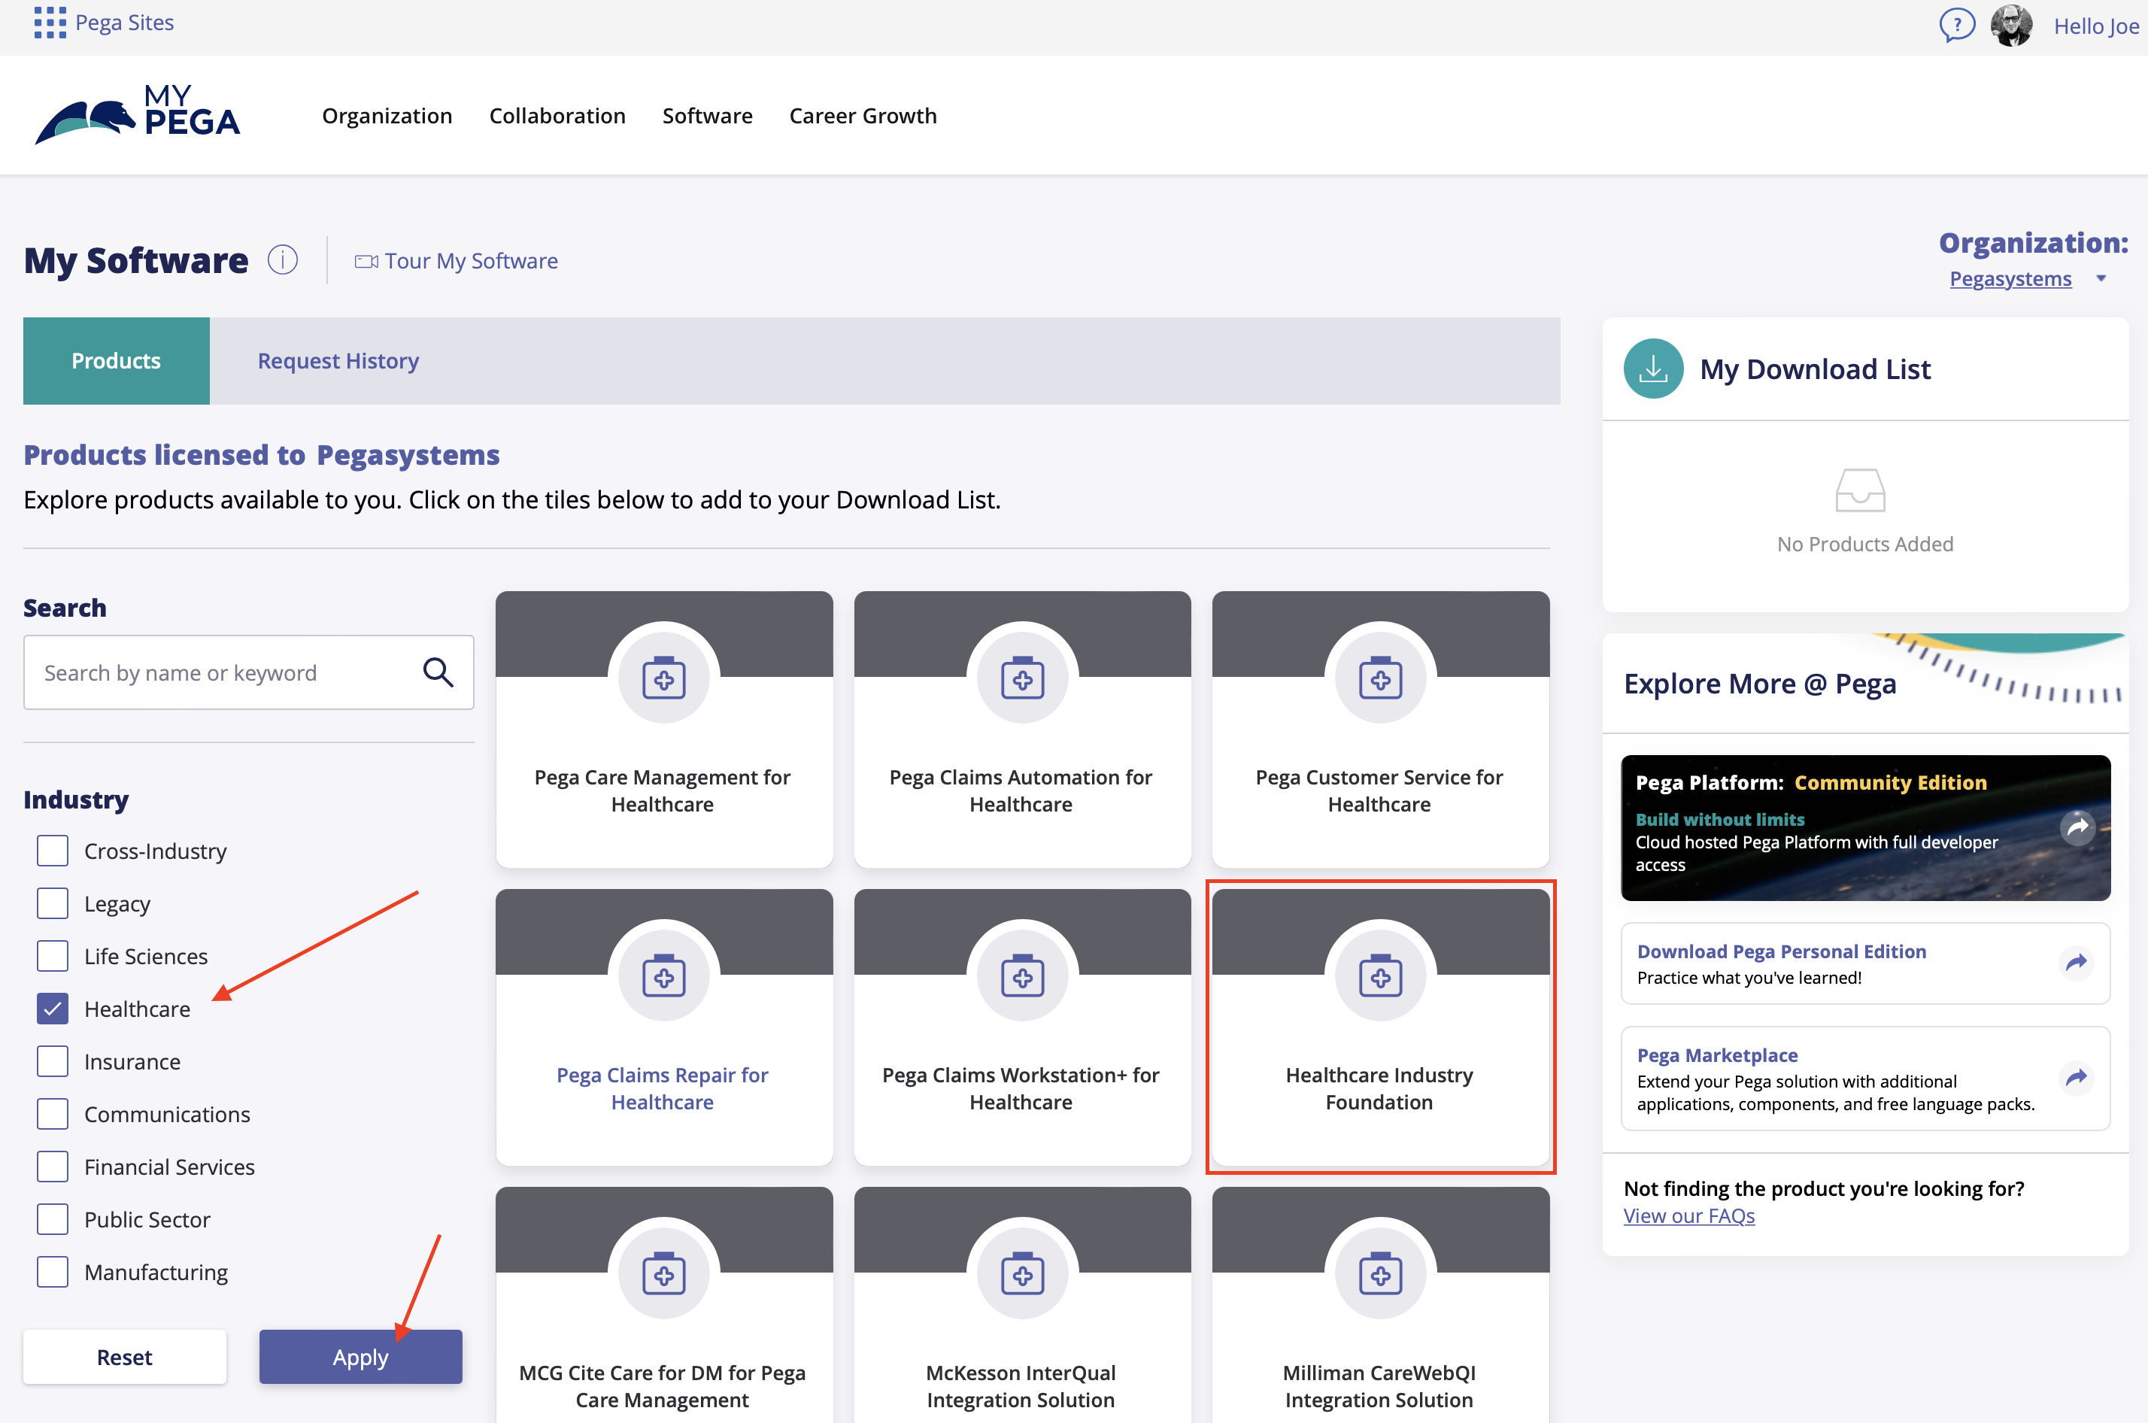Image resolution: width=2148 pixels, height=1423 pixels.
Task: Click the My Download List download icon
Action: [1653, 369]
